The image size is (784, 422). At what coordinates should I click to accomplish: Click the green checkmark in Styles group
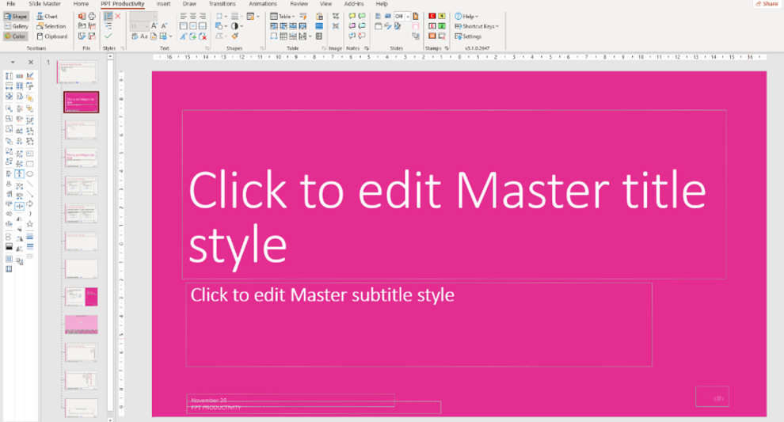(x=108, y=36)
